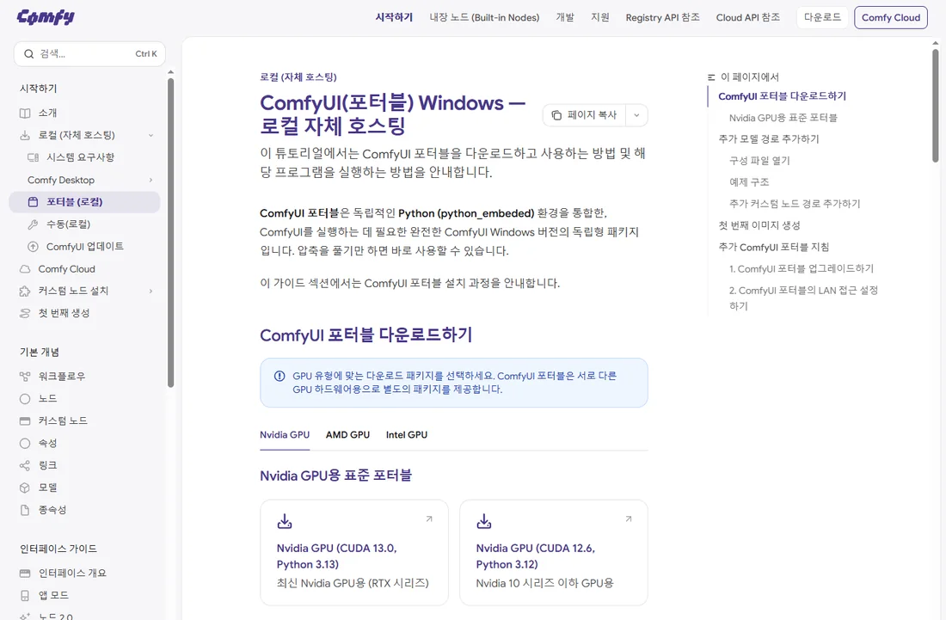The image size is (946, 620).
Task: Jump to 추가 ComfyUI 포터블 지침 in outline
Action: pyautogui.click(x=773, y=248)
